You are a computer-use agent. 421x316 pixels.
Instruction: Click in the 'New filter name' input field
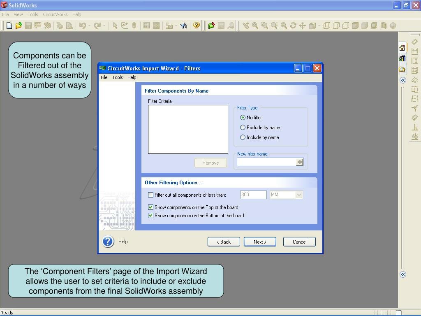click(x=266, y=162)
